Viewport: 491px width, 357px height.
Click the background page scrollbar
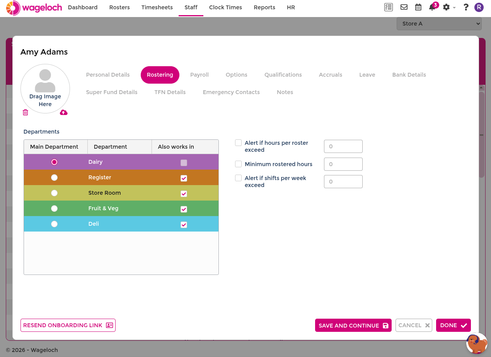[x=482, y=135]
